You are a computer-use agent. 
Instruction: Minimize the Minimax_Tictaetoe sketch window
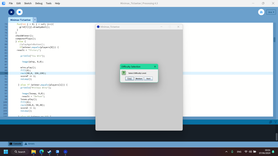click(161, 27)
